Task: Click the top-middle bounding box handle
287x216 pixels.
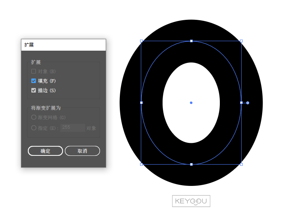Action: tap(191, 41)
